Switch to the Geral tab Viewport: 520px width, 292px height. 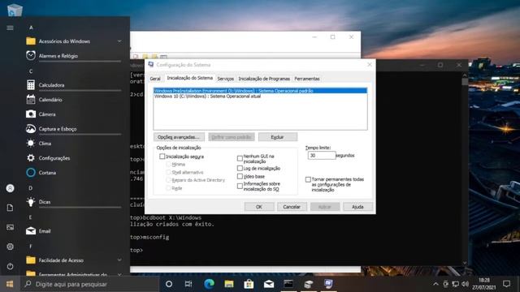(x=155, y=79)
